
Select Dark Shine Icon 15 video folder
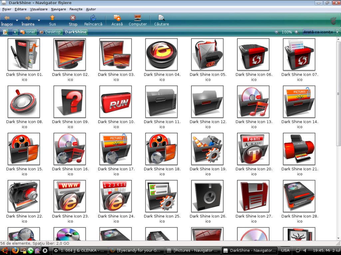(x=24, y=149)
